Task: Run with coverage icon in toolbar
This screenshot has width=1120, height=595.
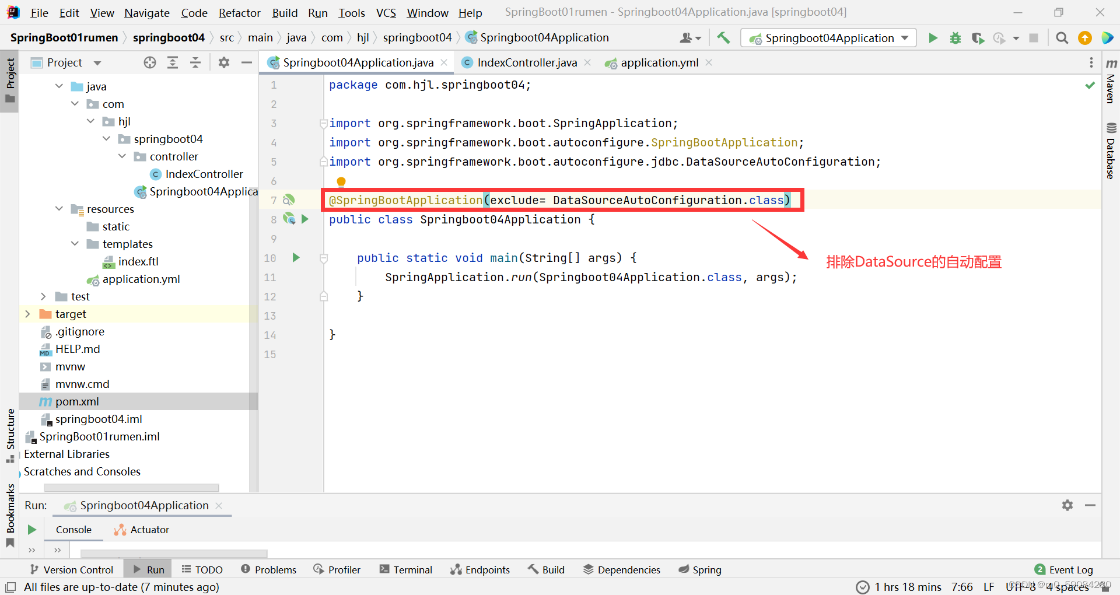Action: 978,37
